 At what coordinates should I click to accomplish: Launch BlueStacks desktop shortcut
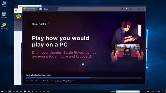(4, 26)
